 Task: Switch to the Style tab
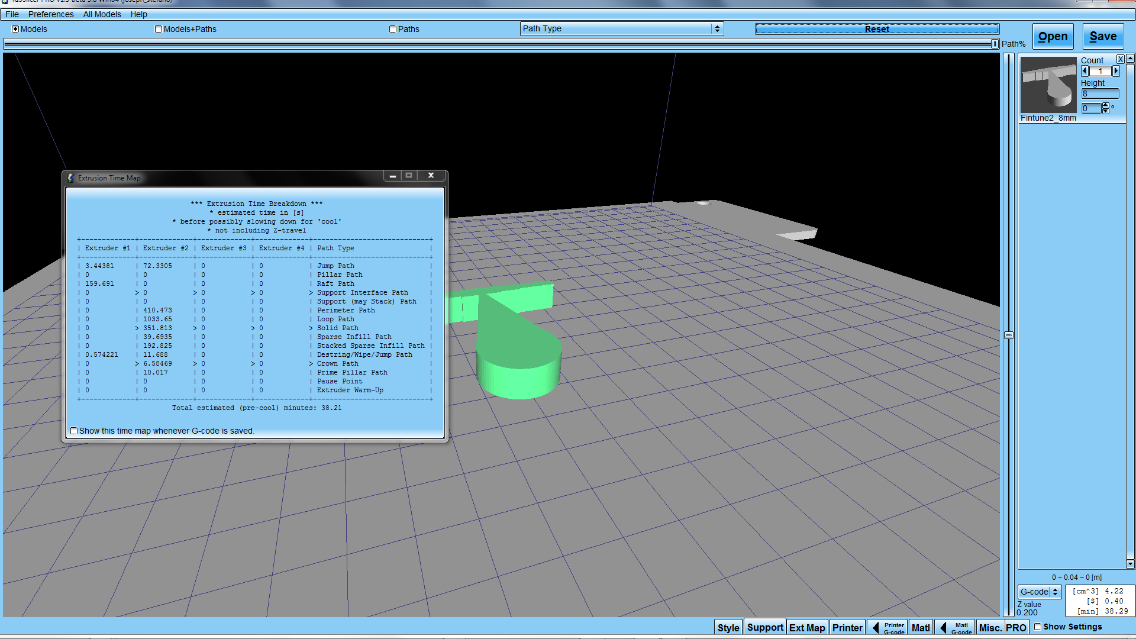coord(728,628)
